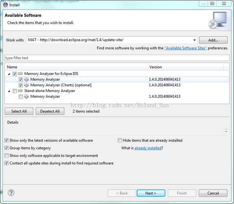Click Select All button

[19, 111]
